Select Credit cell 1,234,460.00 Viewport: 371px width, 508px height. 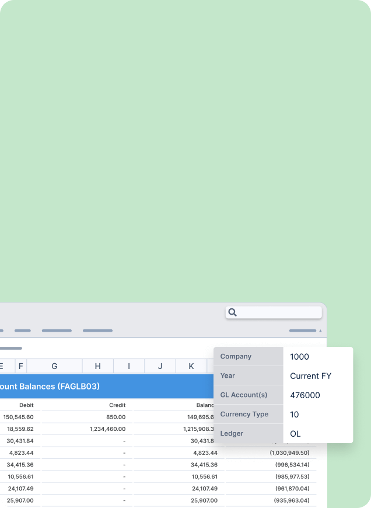[x=108, y=429]
